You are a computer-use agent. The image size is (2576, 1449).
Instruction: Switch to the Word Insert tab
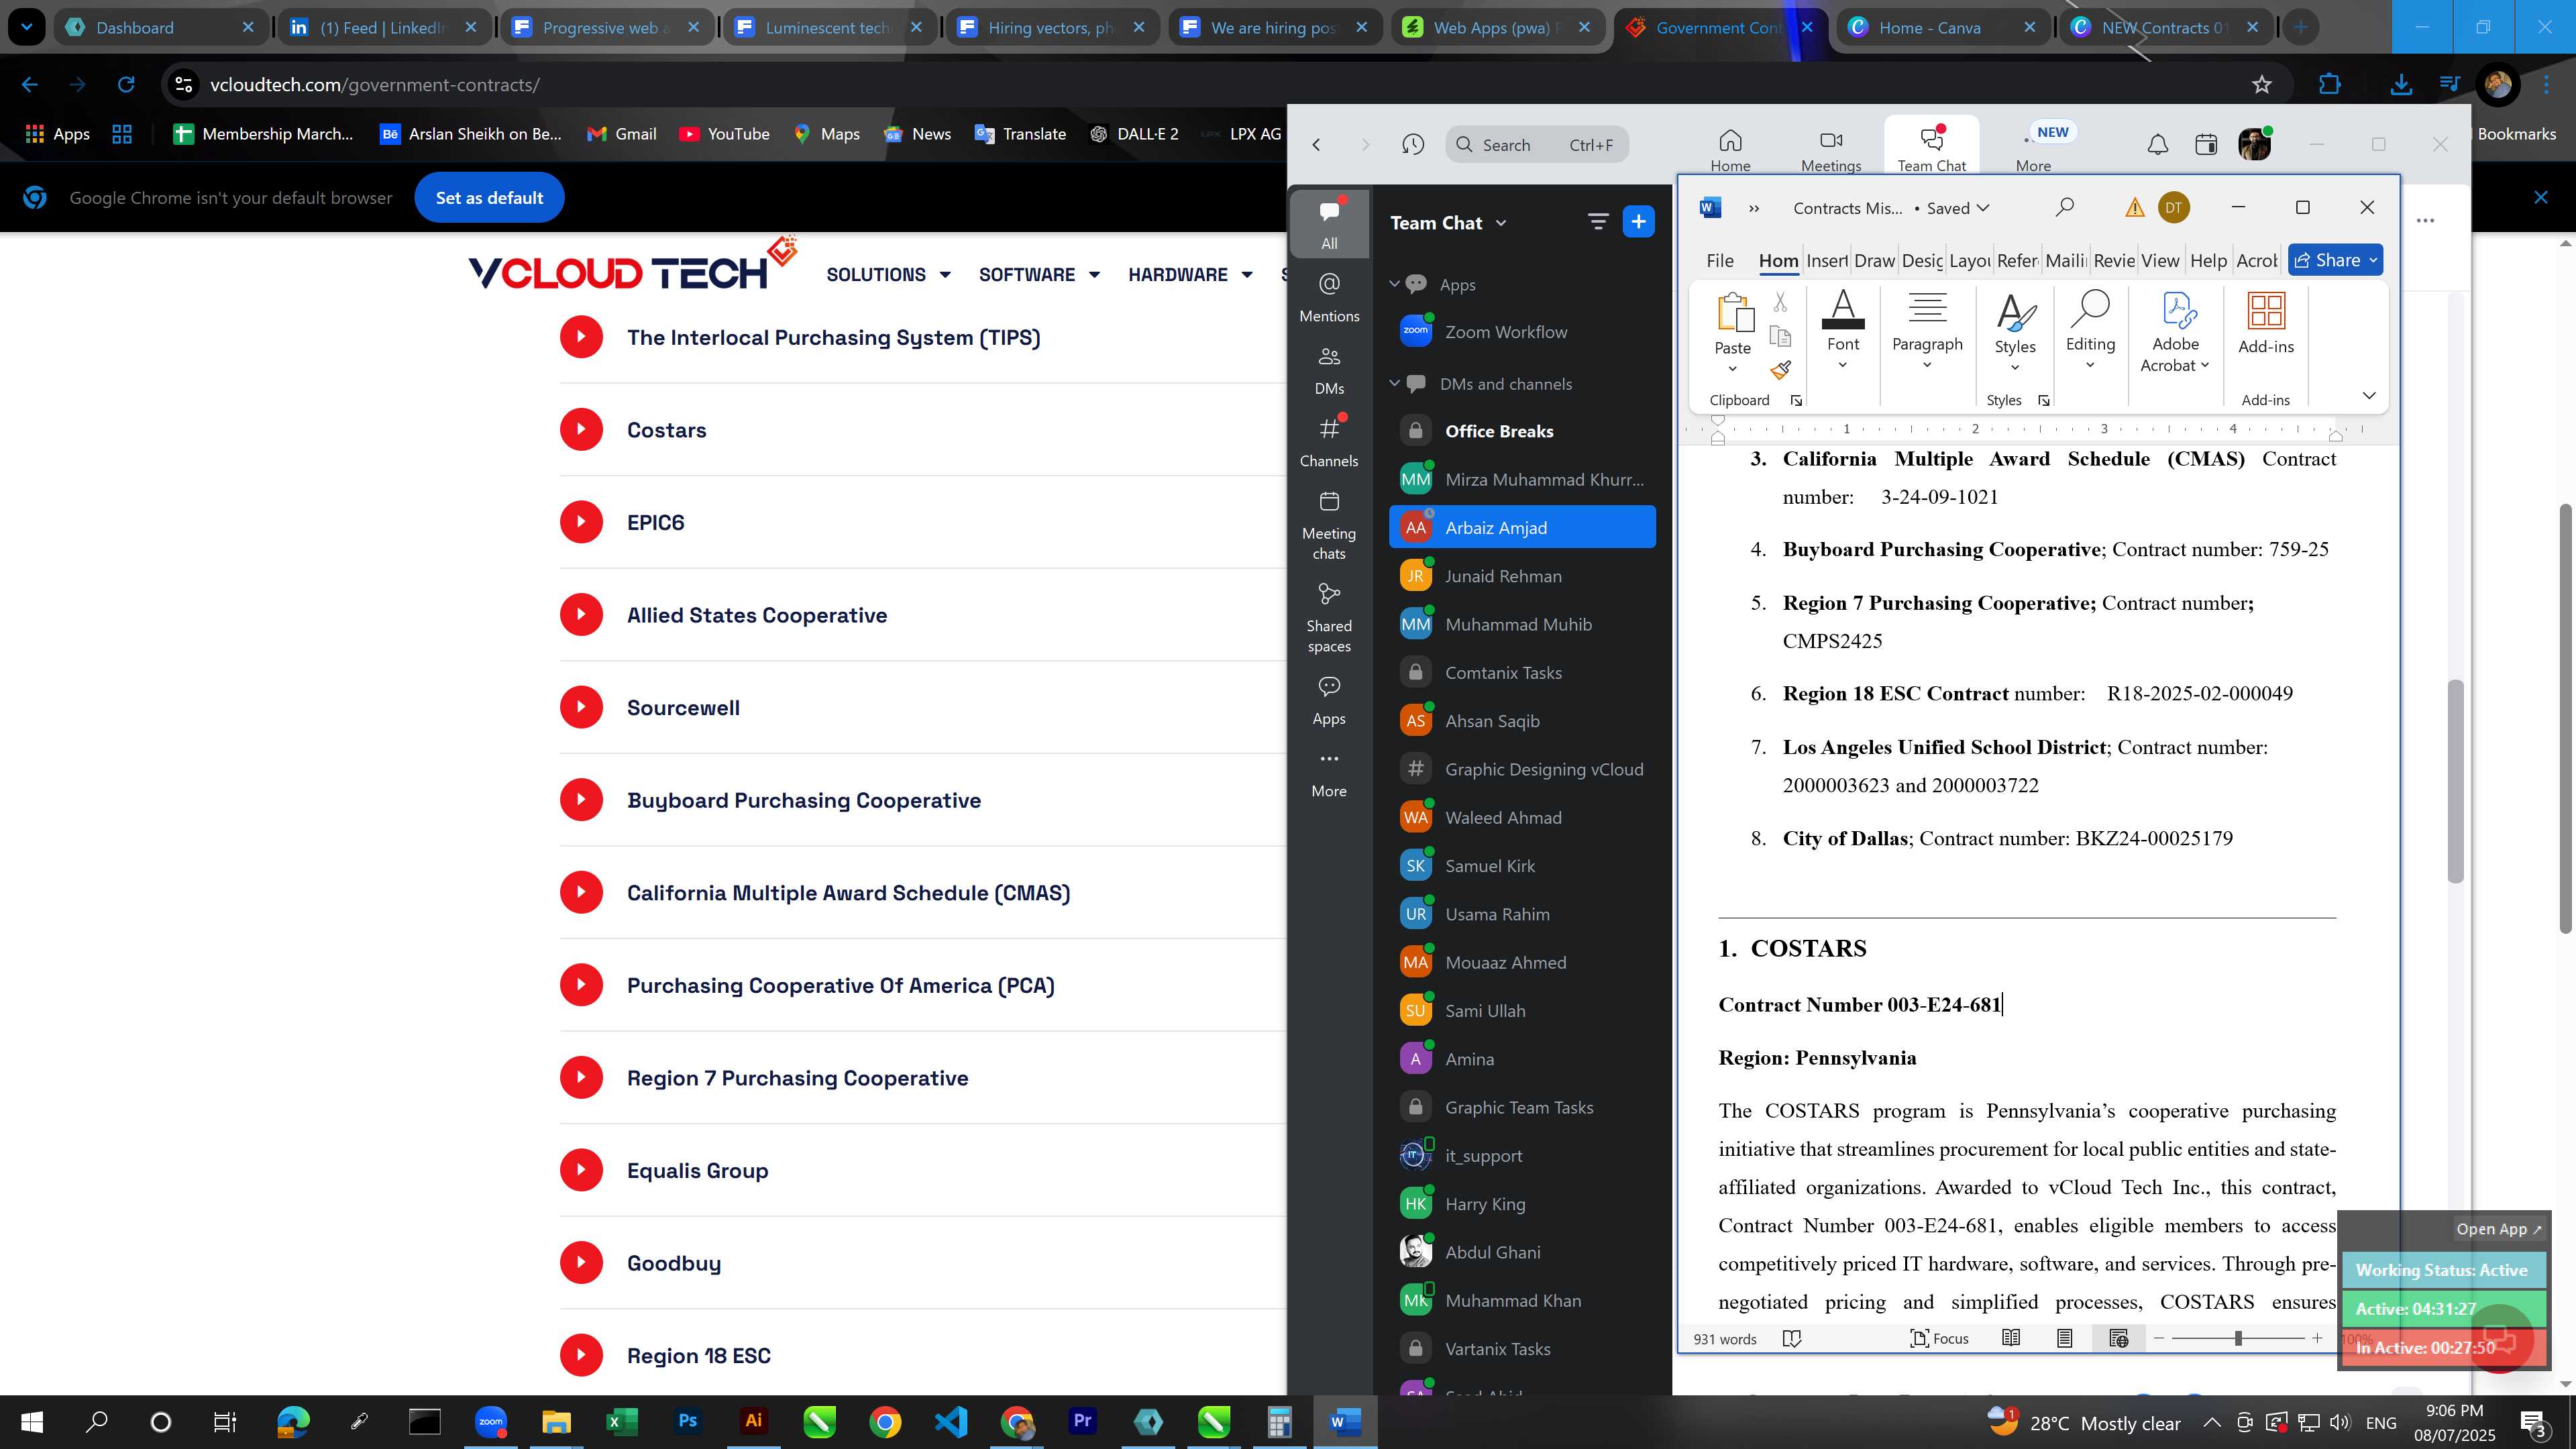tap(1827, 260)
